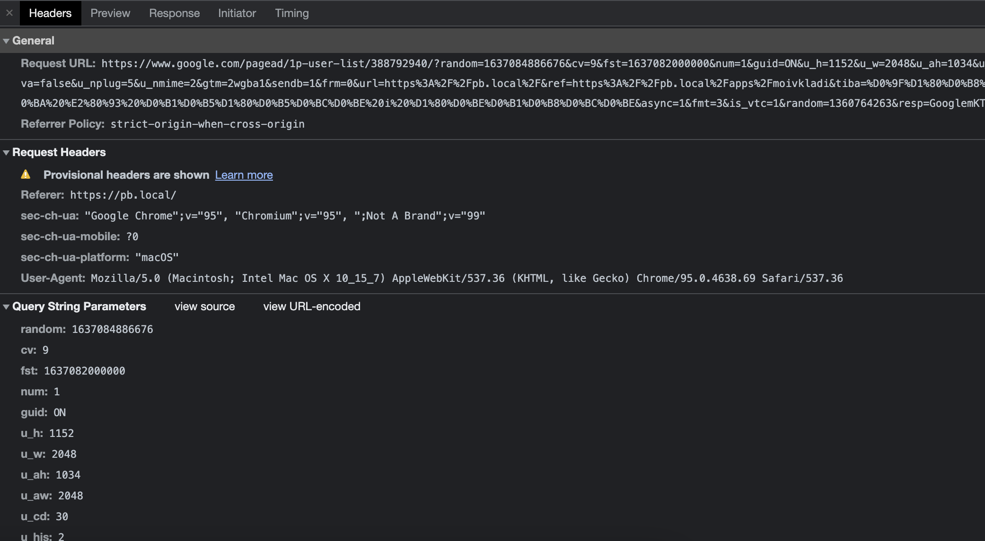
Task: Click view source for query parameters
Action: [x=204, y=306]
